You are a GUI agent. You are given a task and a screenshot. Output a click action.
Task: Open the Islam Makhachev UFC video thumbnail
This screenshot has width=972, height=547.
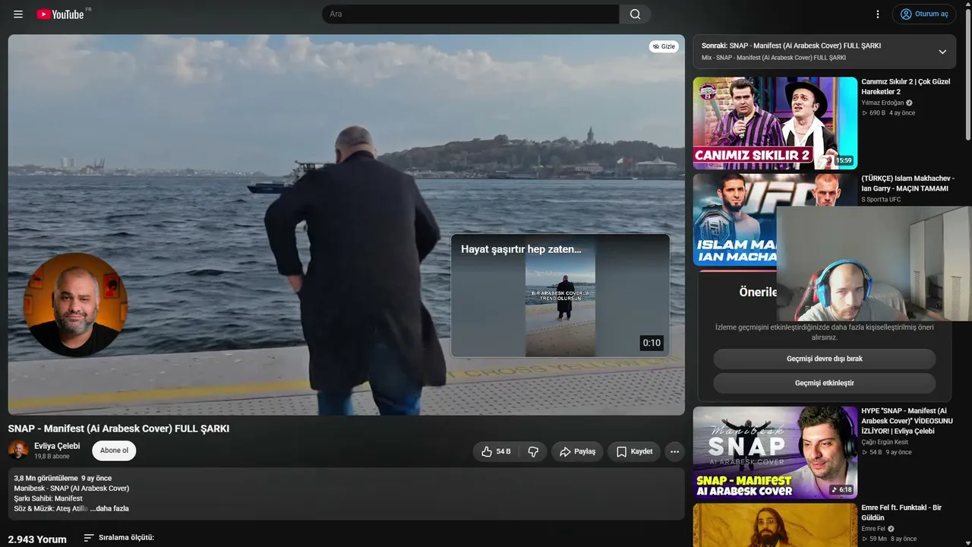pos(734,220)
